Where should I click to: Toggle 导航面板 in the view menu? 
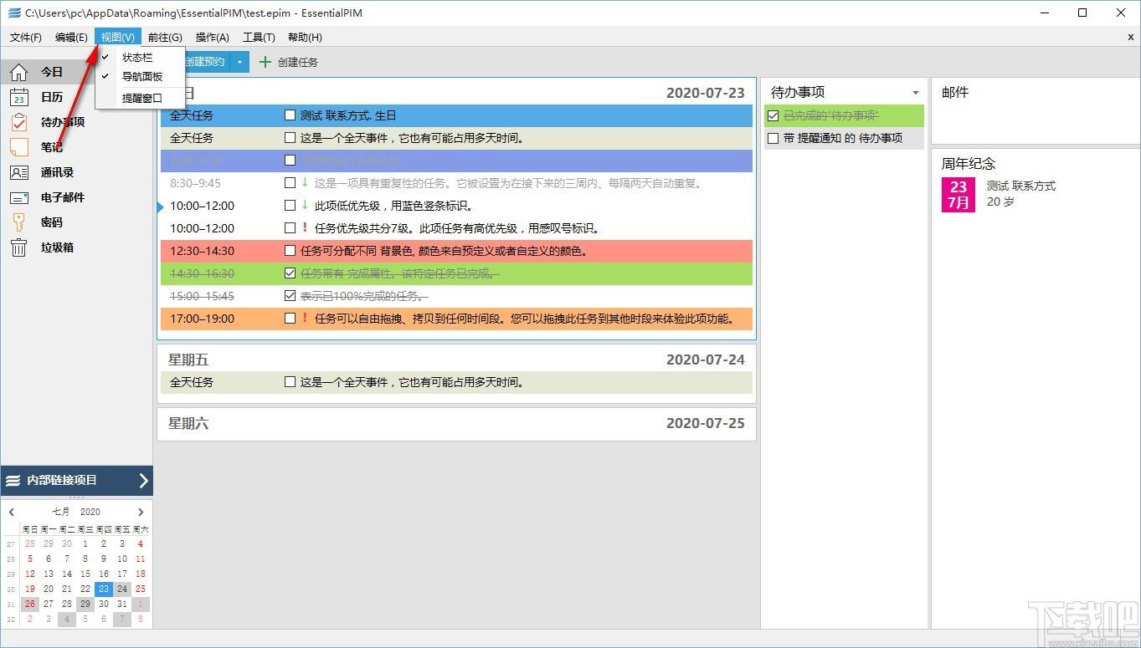click(140, 77)
